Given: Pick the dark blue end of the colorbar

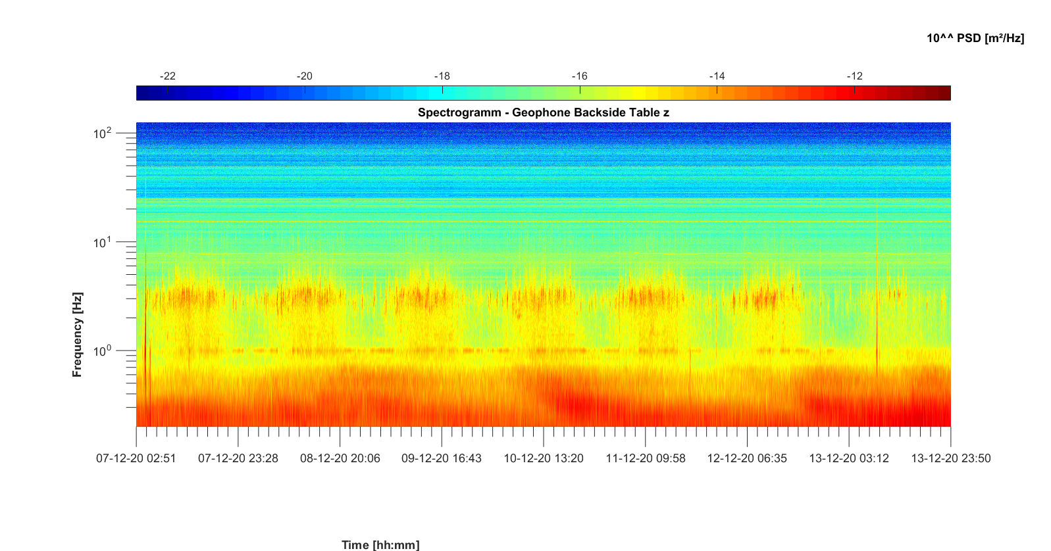Looking at the screenshot, I should pos(143,93).
